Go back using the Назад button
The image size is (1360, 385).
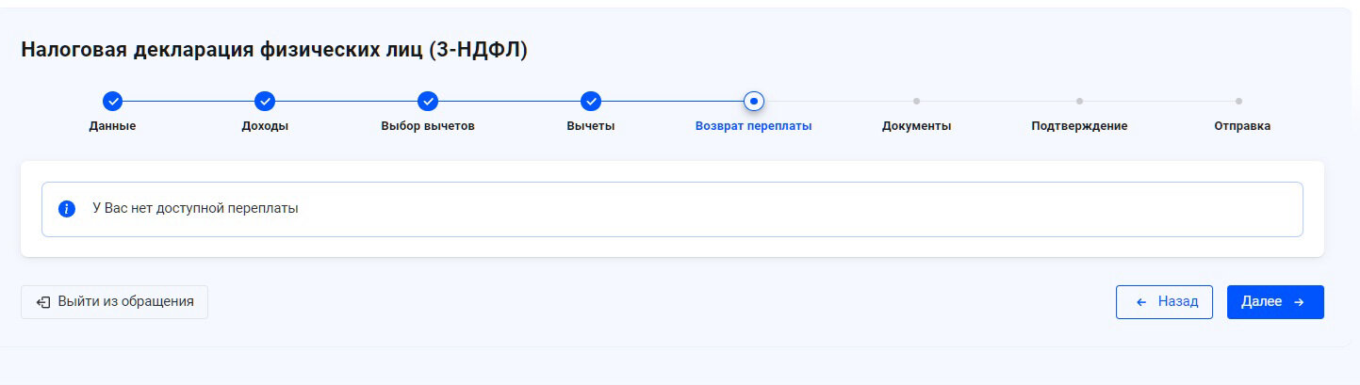1164,302
